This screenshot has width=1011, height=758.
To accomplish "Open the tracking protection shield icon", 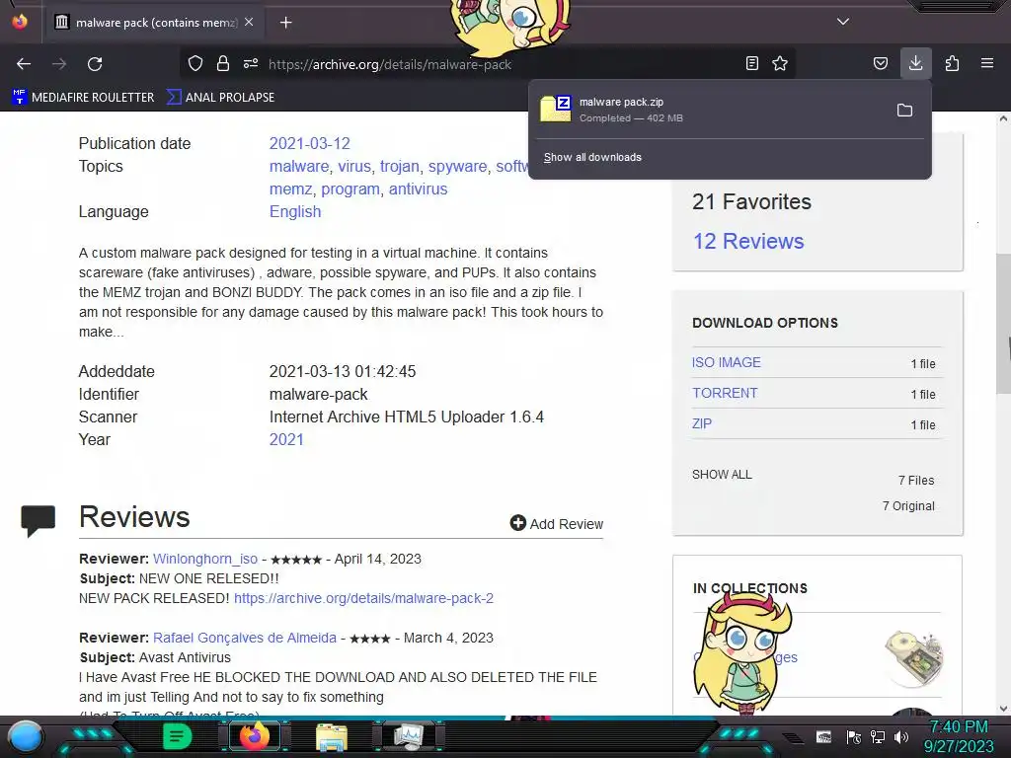I will pos(195,63).
